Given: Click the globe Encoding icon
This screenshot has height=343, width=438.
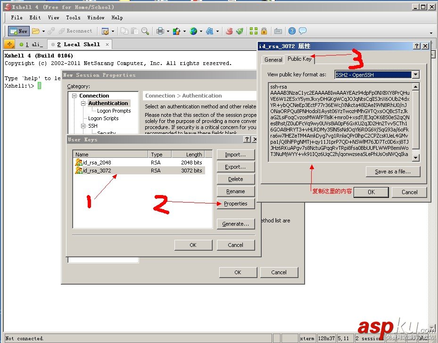Looking at the screenshot, I should (x=193, y=31).
